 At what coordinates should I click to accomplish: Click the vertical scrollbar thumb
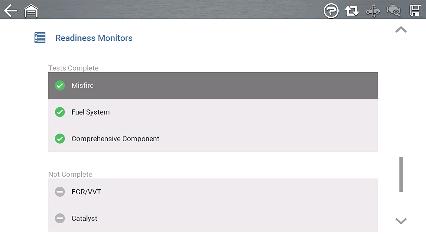(401, 174)
